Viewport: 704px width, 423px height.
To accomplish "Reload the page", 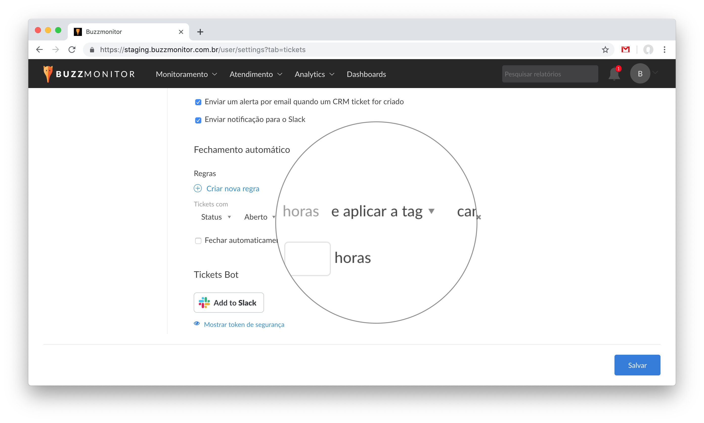I will [x=72, y=50].
